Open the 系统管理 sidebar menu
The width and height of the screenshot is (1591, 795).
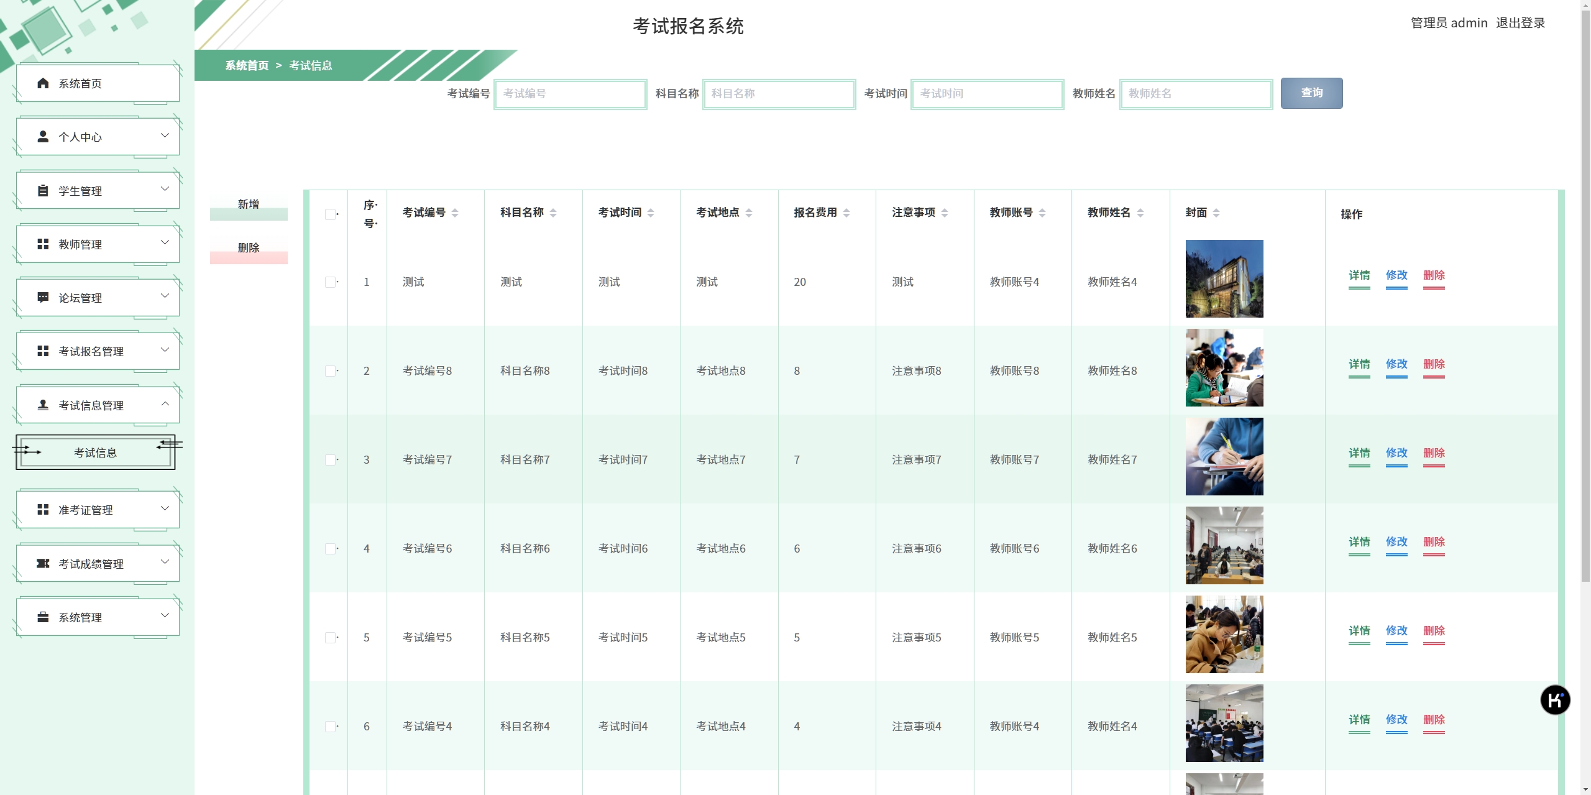98,617
